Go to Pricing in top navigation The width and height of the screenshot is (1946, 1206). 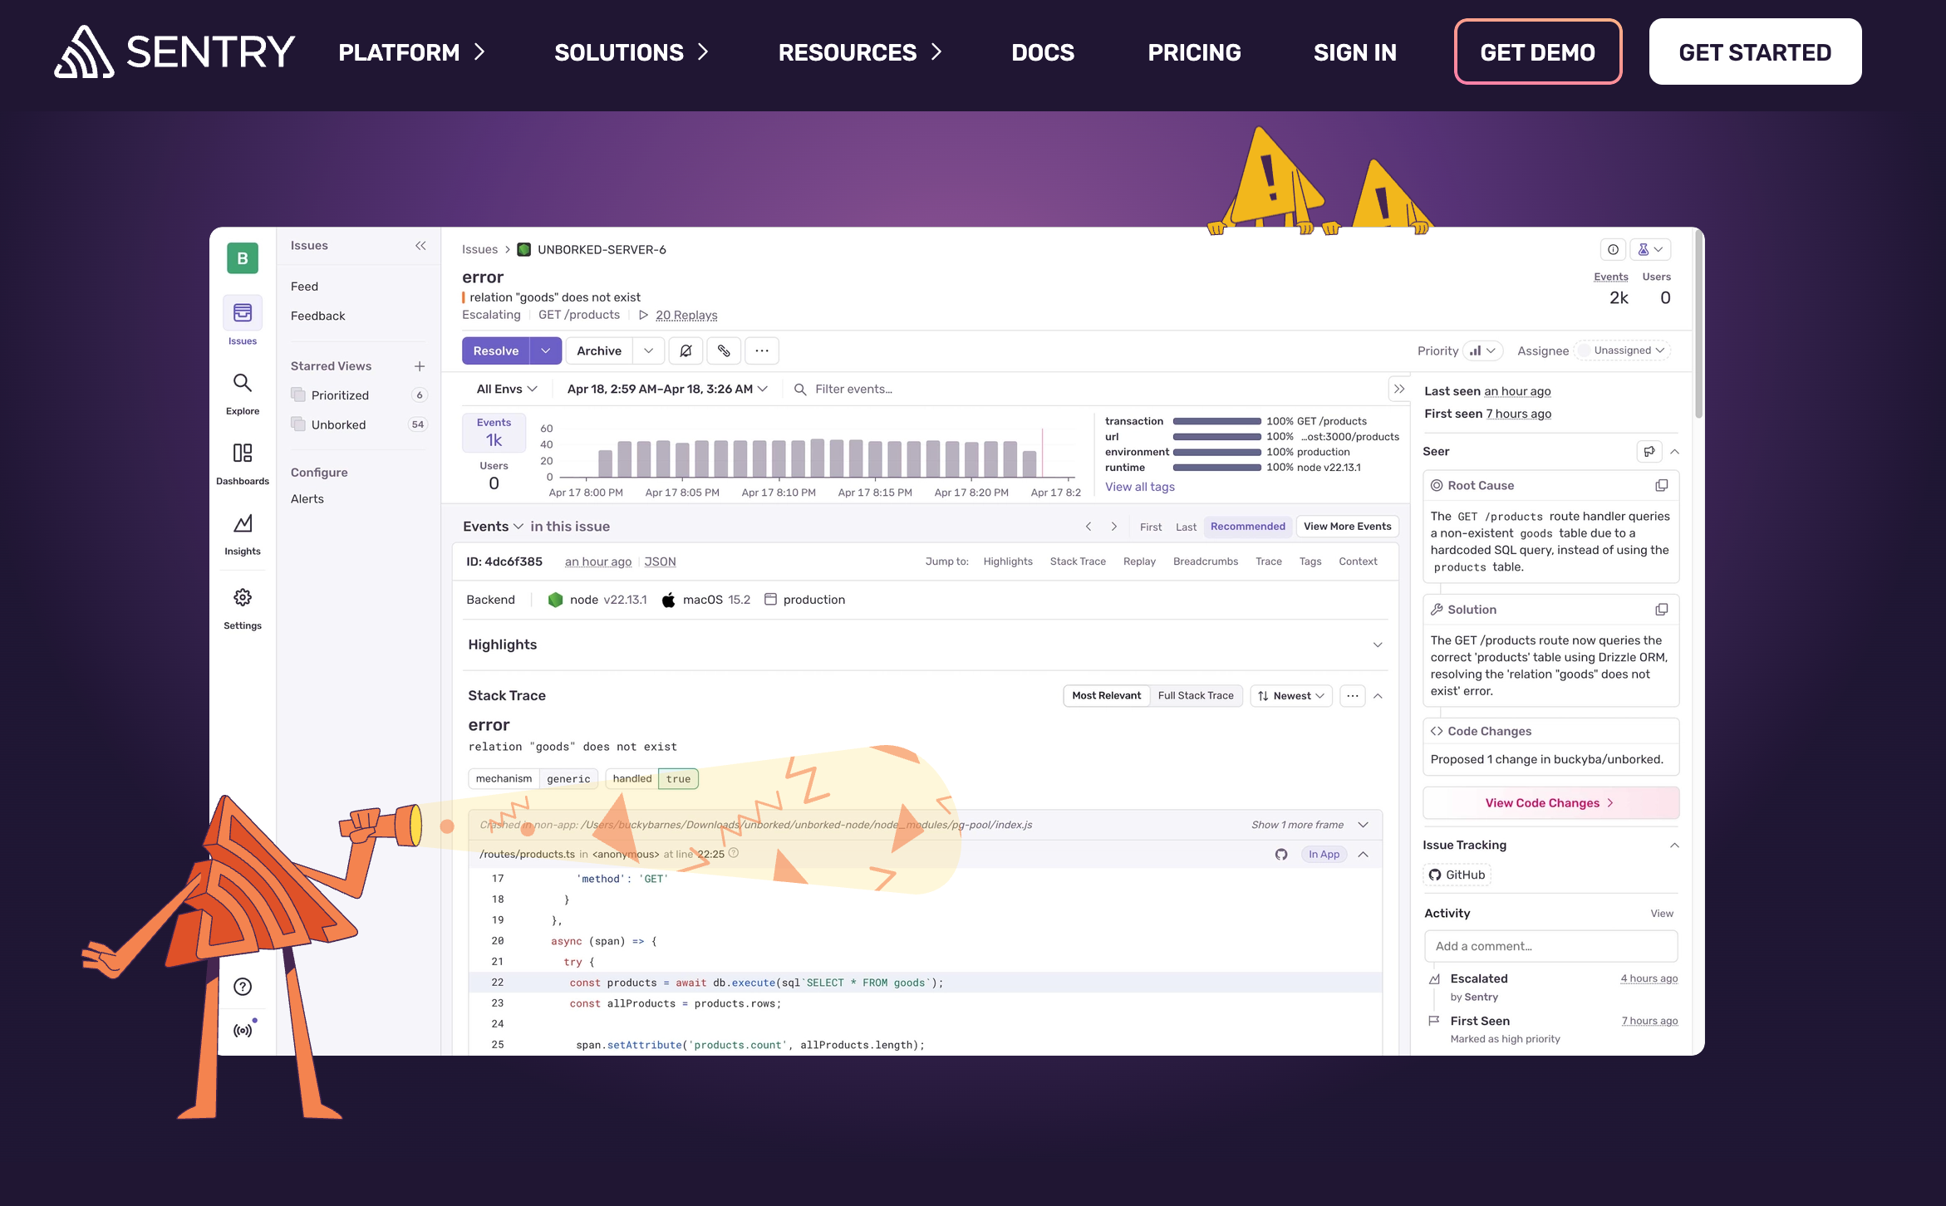click(x=1194, y=52)
